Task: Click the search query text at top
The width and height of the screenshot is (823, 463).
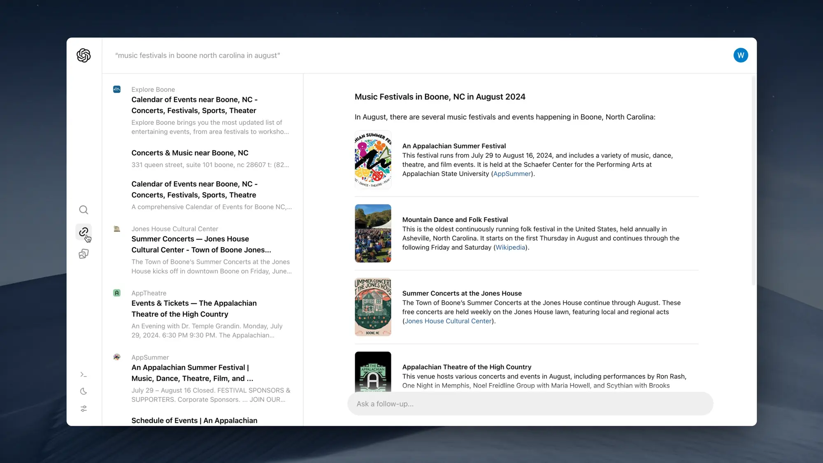Action: (198, 56)
